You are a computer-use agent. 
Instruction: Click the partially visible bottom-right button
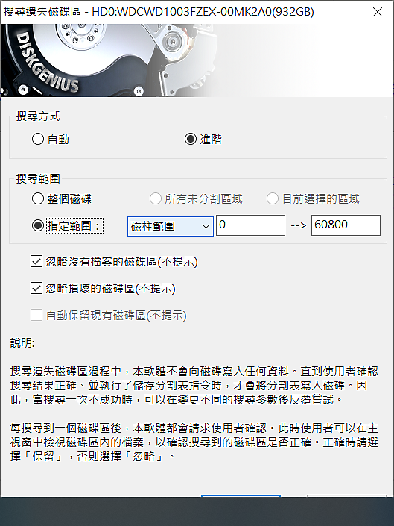[346, 496]
